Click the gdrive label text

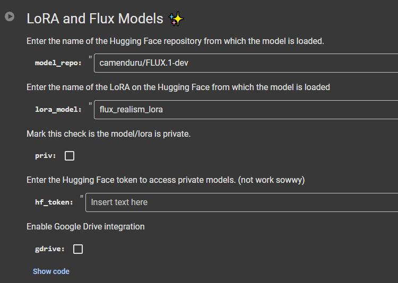click(x=50, y=249)
